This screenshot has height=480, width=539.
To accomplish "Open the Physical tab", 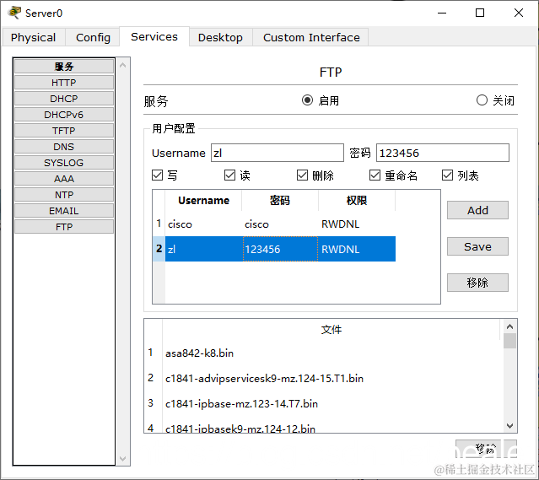I will point(34,37).
